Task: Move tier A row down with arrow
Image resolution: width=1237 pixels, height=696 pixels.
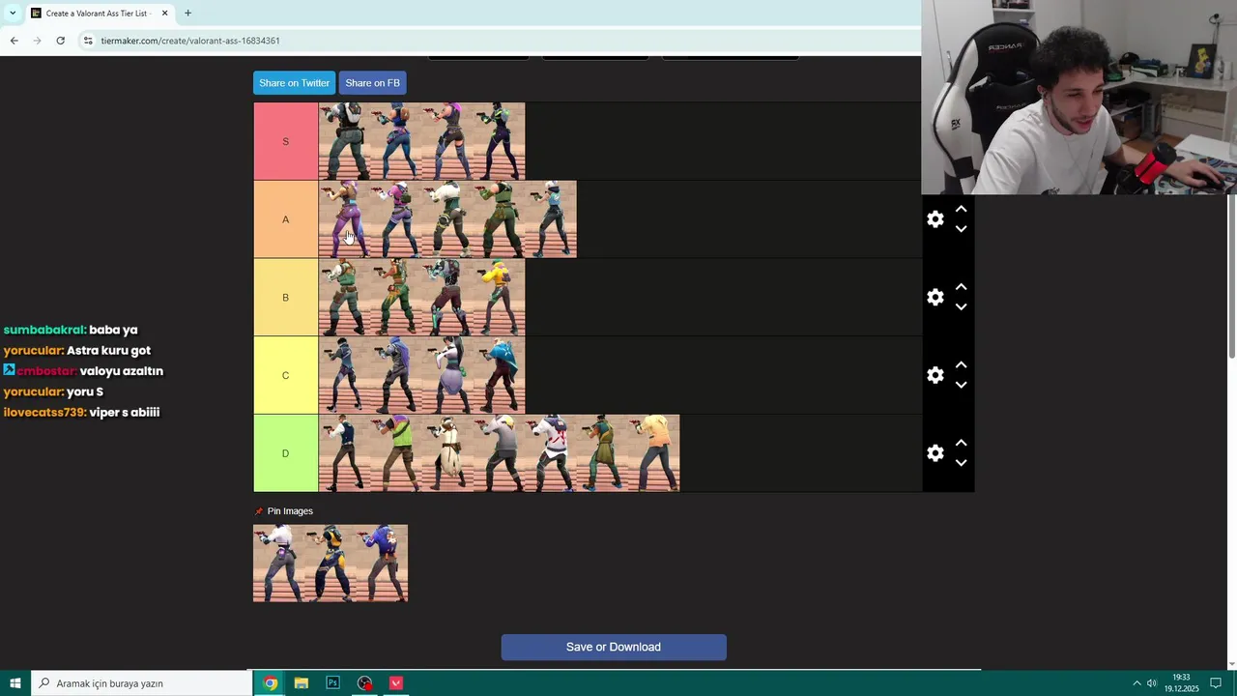Action: coord(961,229)
